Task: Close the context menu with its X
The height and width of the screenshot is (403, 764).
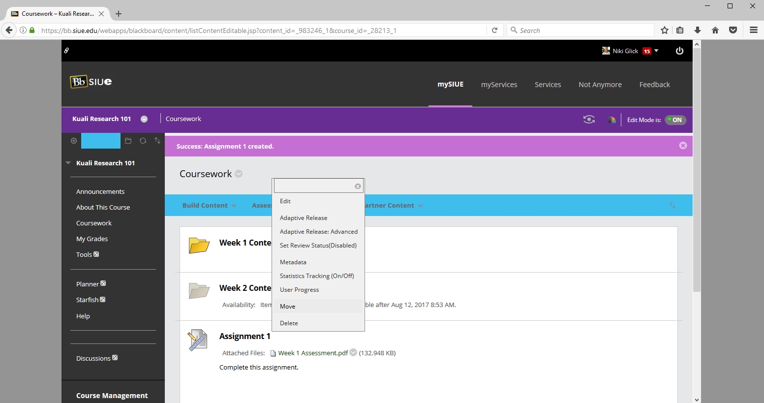Action: 358,186
